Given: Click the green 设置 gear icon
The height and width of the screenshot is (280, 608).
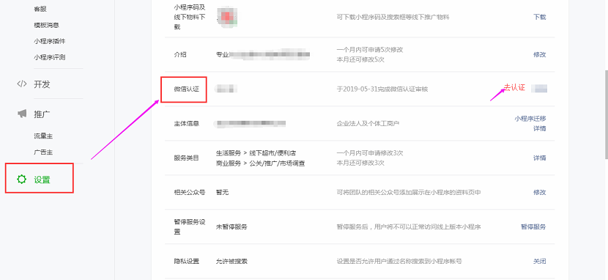Looking at the screenshot, I should coord(22,179).
